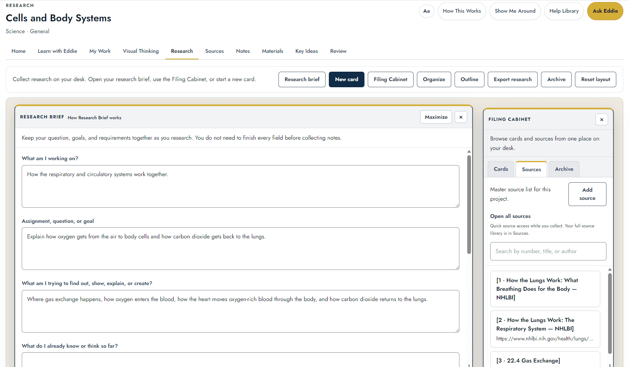
Task: Go to the Review tab
Action: [x=338, y=51]
